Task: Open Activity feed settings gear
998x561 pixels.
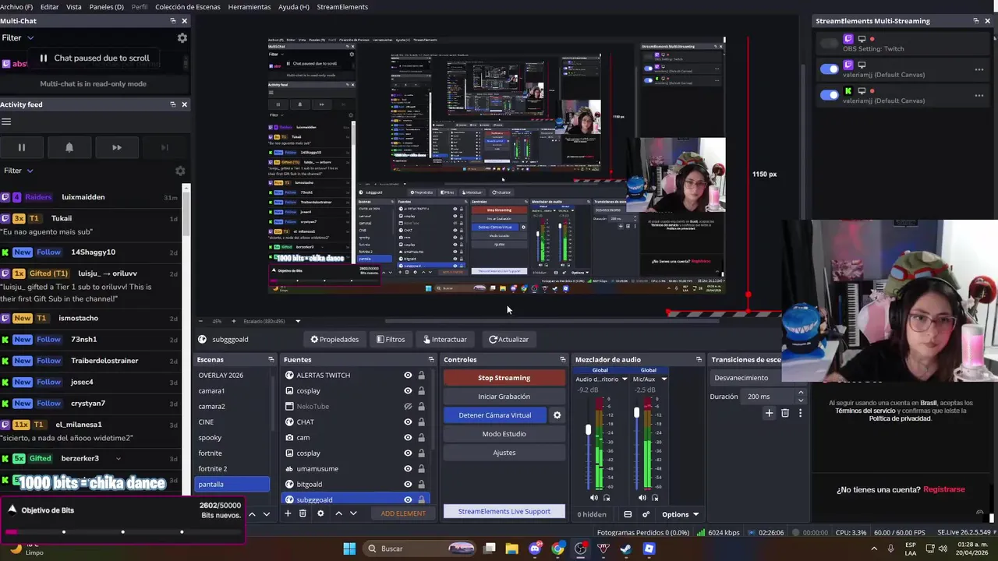Action: 180,171
